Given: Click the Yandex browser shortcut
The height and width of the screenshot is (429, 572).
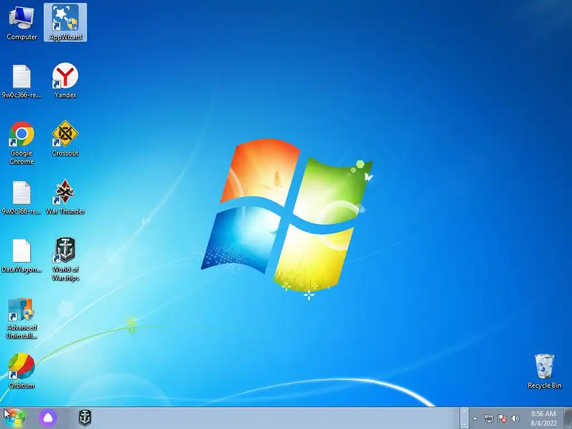Looking at the screenshot, I should click(65, 80).
